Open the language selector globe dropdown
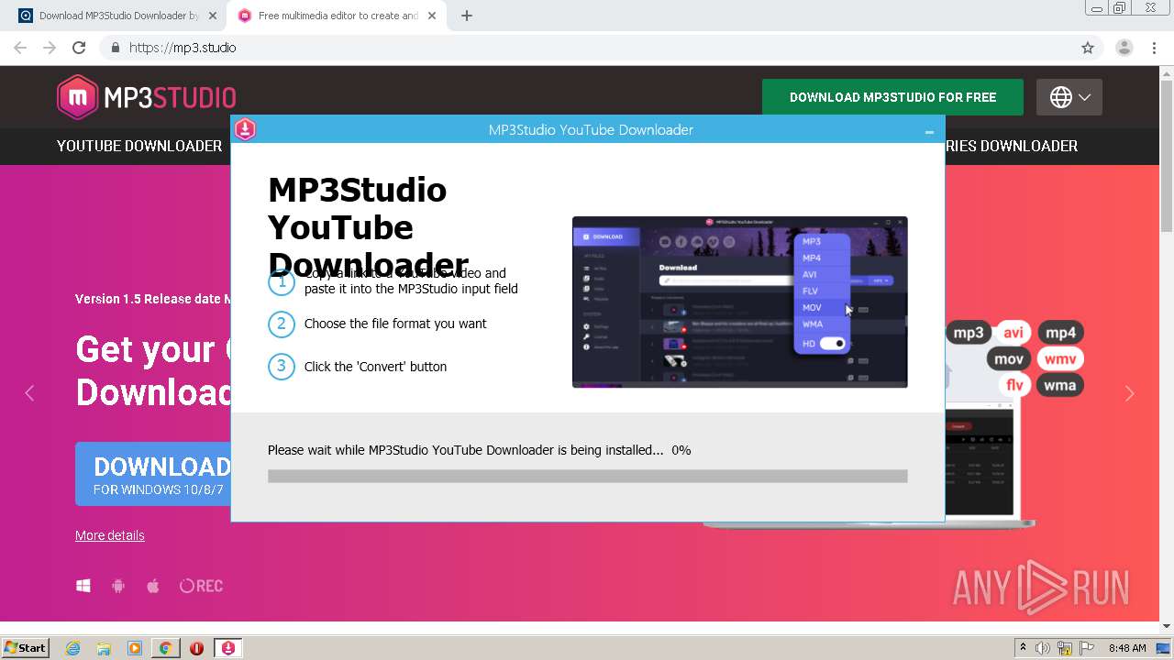This screenshot has height=660, width=1174. click(x=1069, y=97)
